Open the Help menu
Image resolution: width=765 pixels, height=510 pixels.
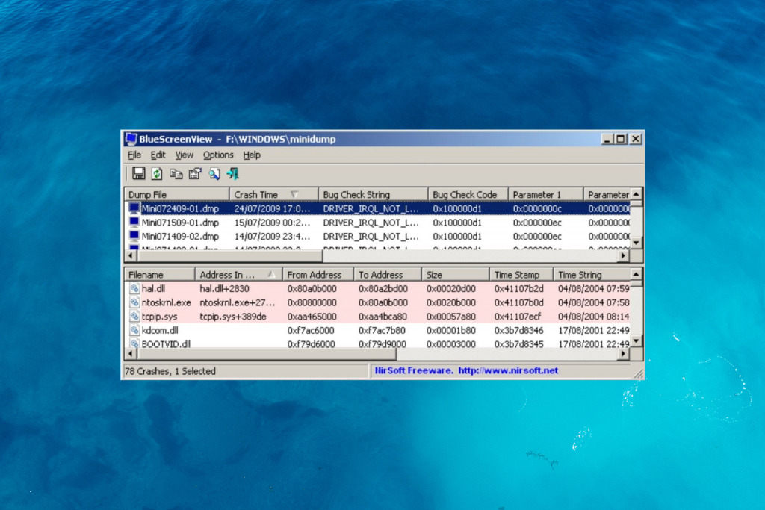point(252,155)
